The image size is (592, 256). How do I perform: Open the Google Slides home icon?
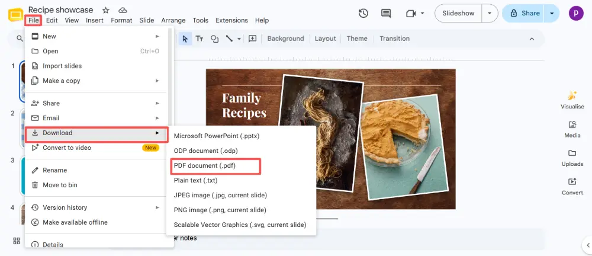click(16, 15)
